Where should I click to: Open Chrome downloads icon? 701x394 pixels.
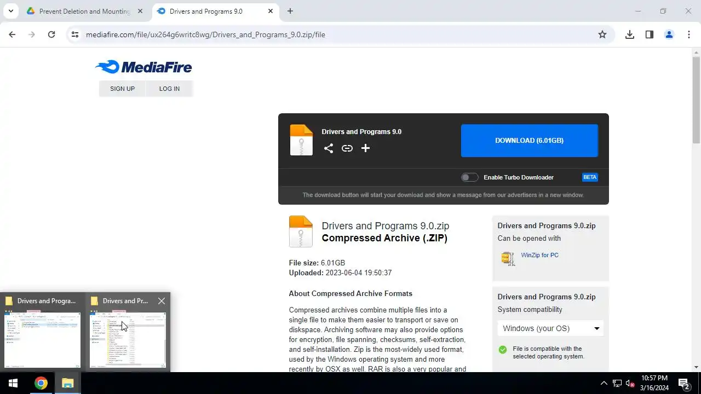[630, 34]
